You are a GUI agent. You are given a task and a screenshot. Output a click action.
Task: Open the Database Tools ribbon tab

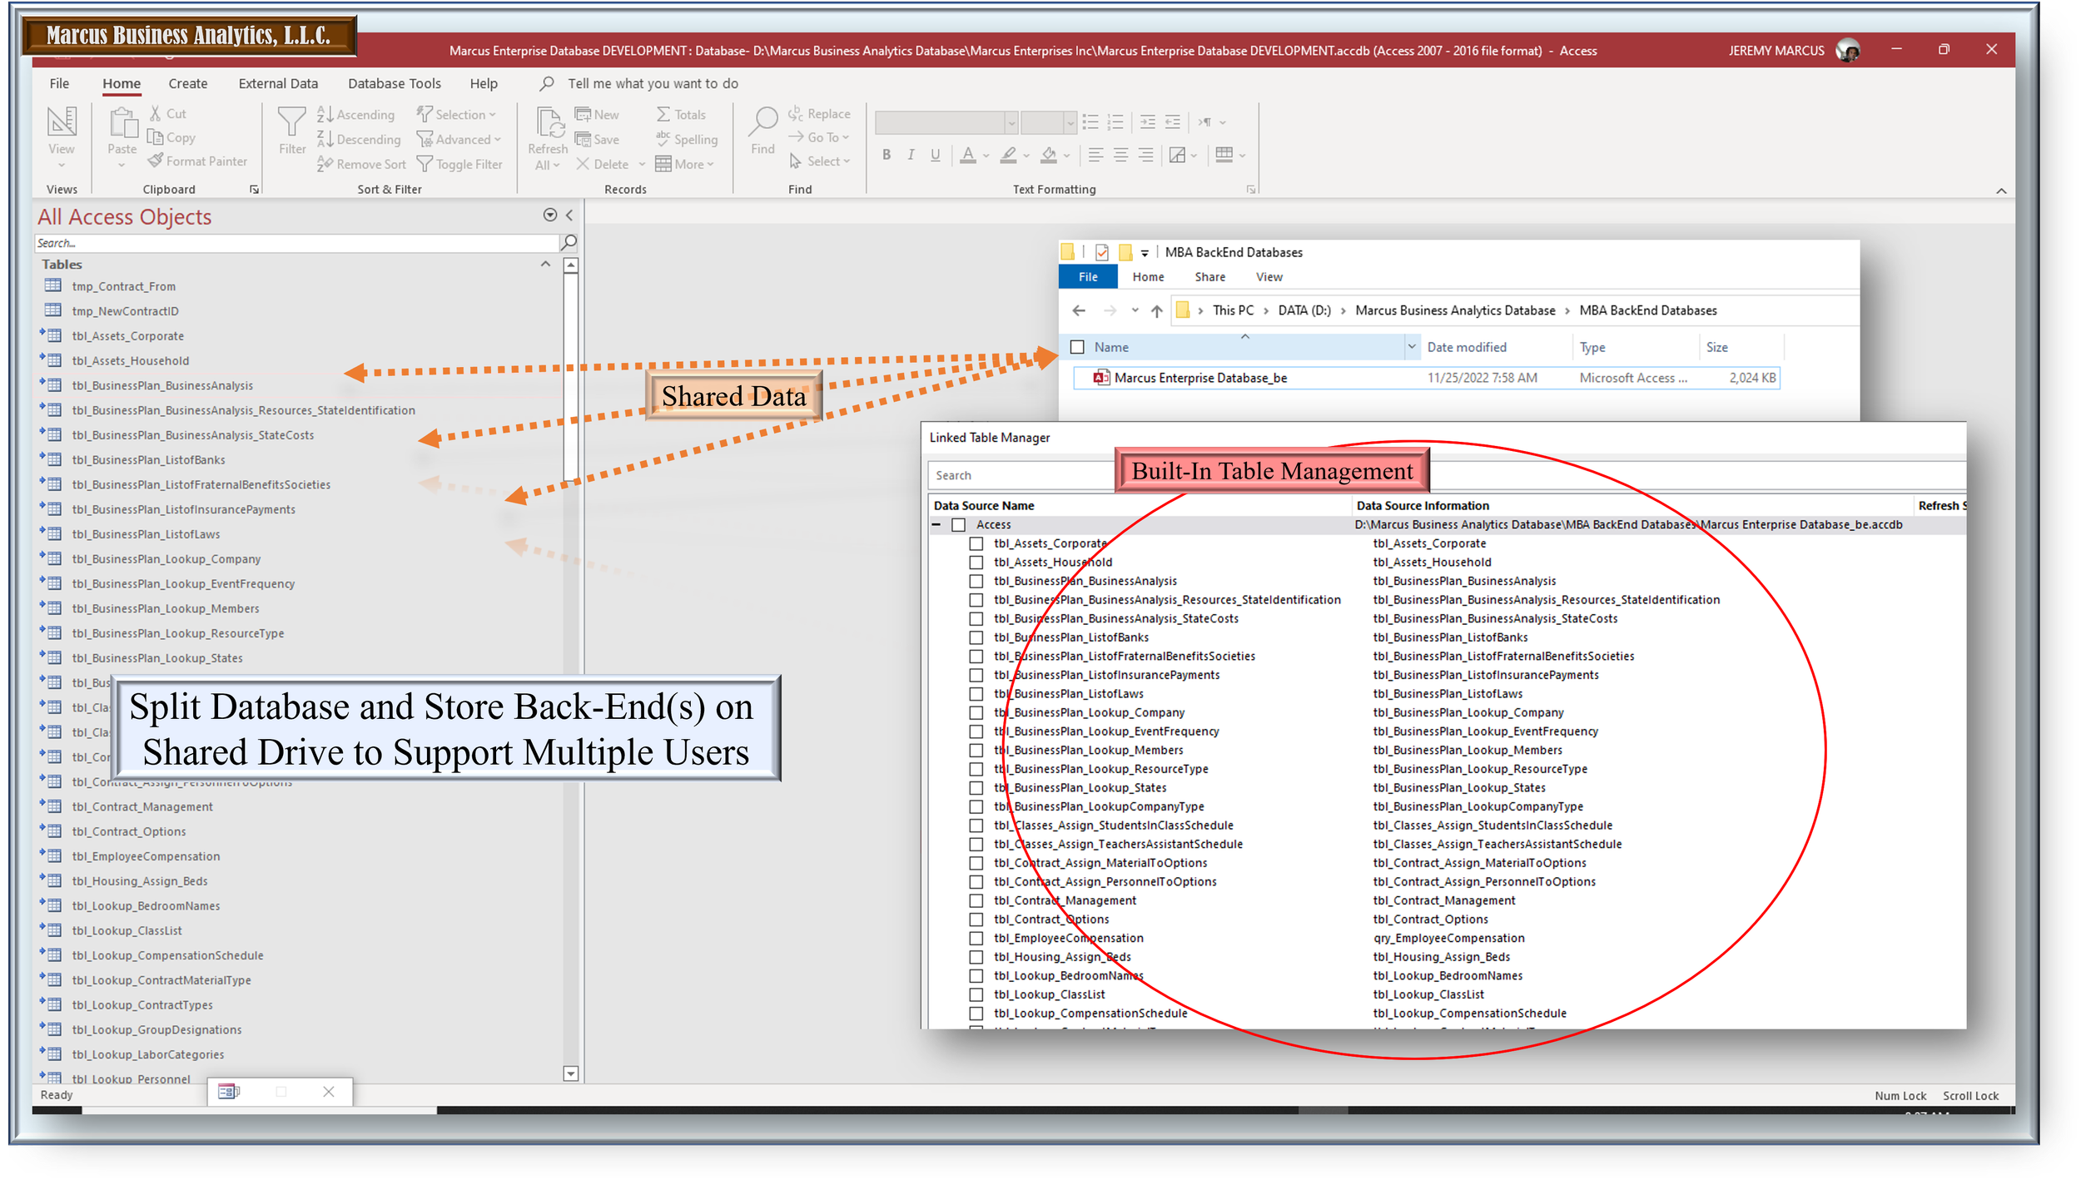pyautogui.click(x=394, y=83)
